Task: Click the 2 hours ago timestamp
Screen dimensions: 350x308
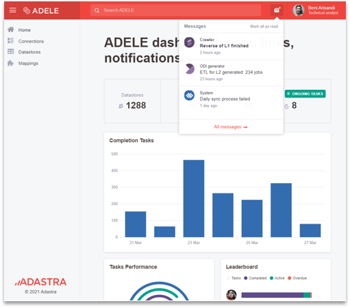Action: pos(210,53)
